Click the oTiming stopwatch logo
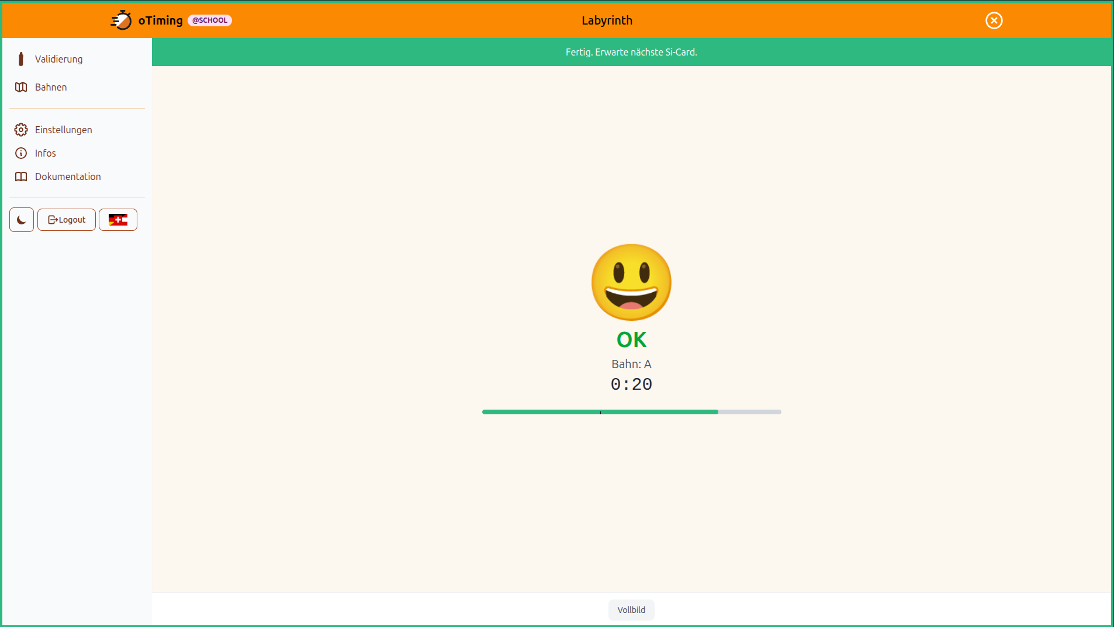1114x627 pixels. (121, 20)
